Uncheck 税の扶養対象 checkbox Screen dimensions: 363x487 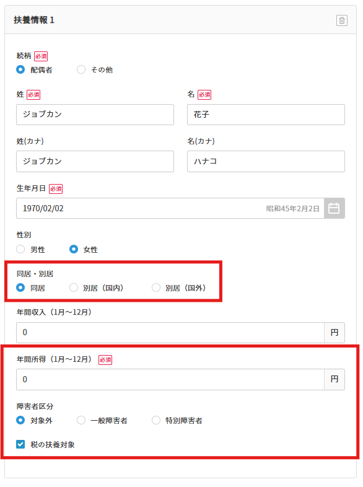point(20,444)
